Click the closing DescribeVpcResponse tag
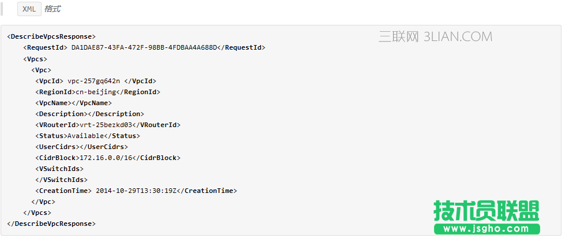Screen dimensions: 565x238 click(51, 224)
